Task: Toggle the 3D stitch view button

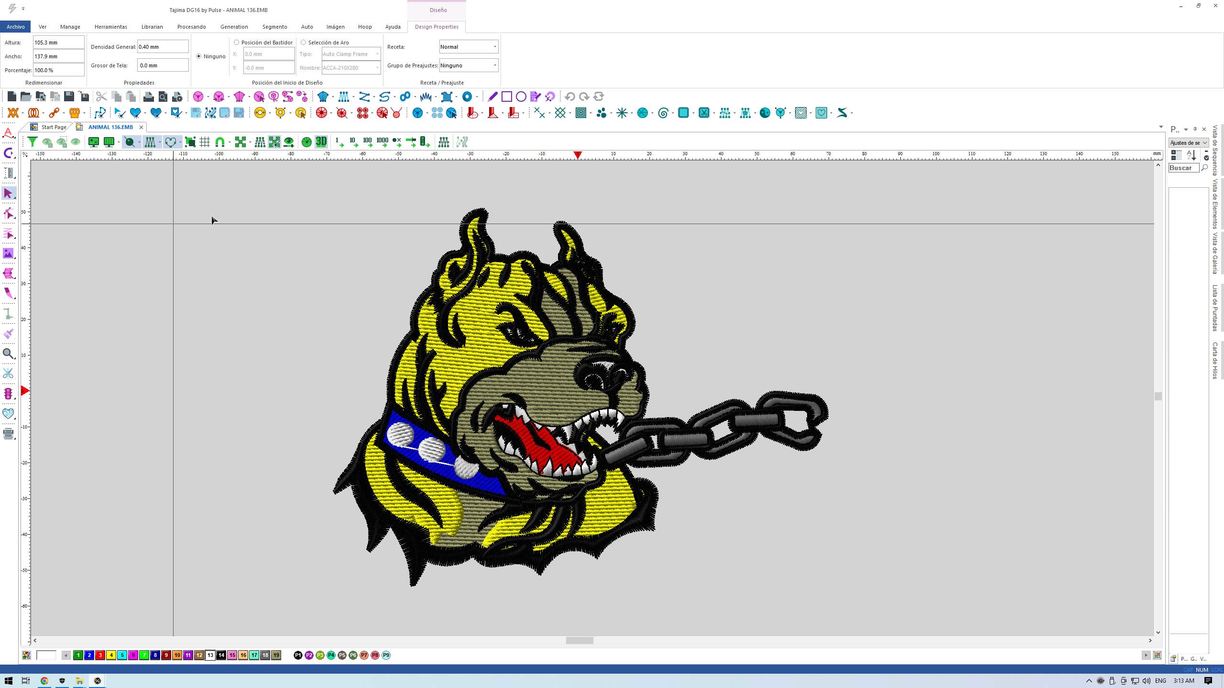Action: click(x=321, y=142)
